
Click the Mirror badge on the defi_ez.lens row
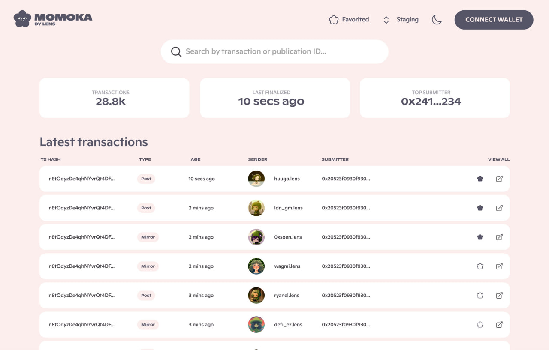(x=148, y=324)
